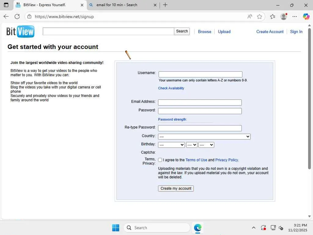This screenshot has width=313, height=235.
Task: Click Create my account button
Action: 176,188
